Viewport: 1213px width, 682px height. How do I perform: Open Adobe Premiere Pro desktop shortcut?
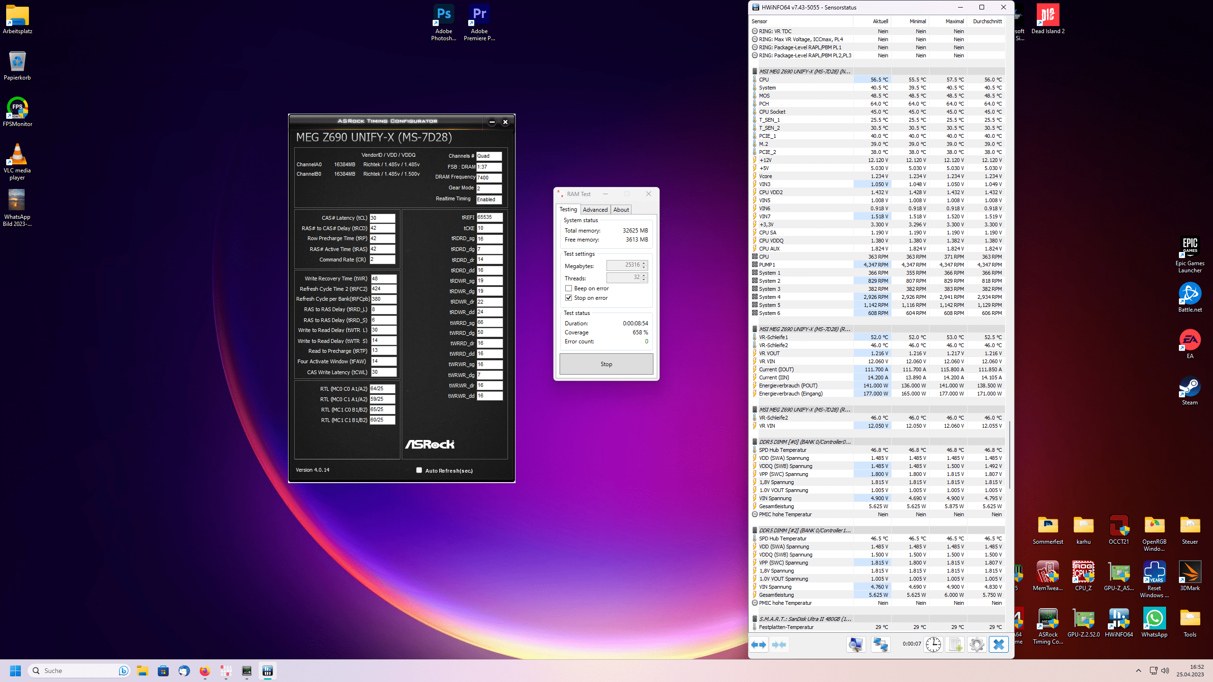479,23
